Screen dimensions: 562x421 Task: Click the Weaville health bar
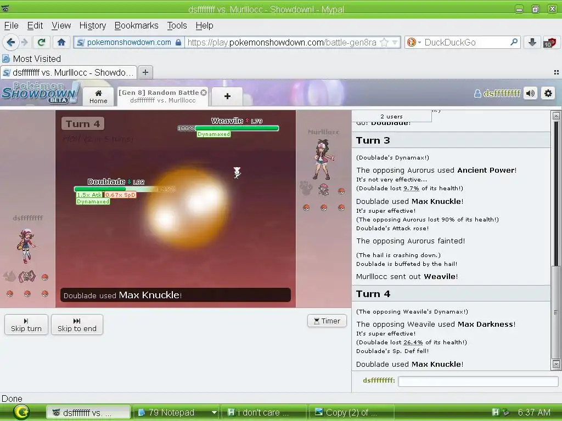pos(237,128)
